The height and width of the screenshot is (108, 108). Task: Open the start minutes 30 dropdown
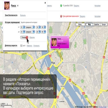43,27
